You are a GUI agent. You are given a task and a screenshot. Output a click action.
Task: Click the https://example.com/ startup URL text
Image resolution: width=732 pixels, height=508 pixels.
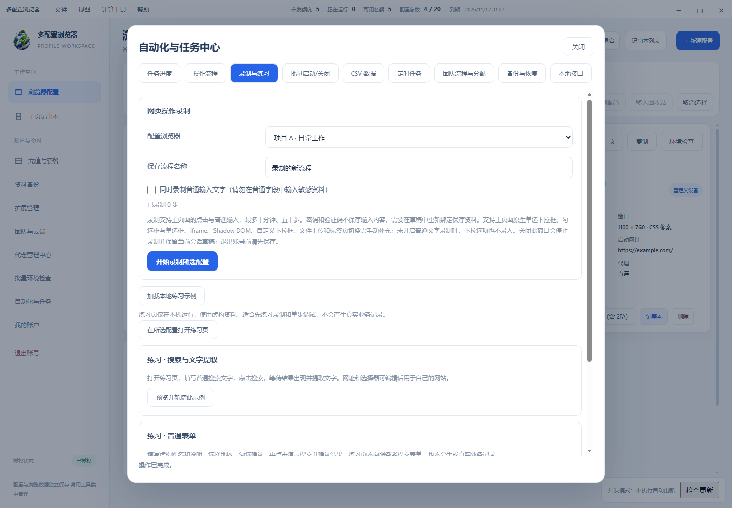pyautogui.click(x=645, y=250)
